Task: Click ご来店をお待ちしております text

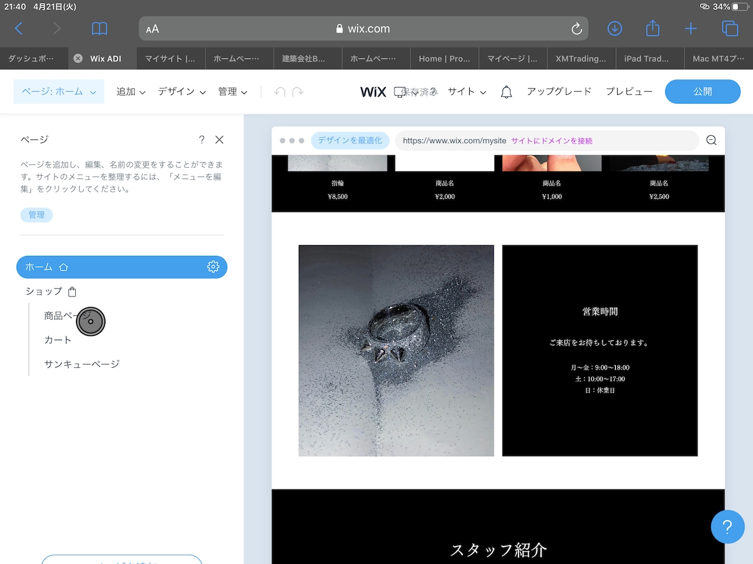Action: 600,343
